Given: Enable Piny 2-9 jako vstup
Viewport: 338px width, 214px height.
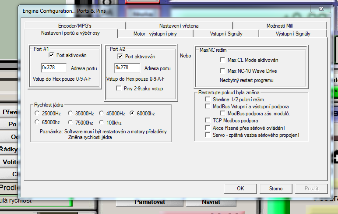Looking at the screenshot, I should coord(119,89).
